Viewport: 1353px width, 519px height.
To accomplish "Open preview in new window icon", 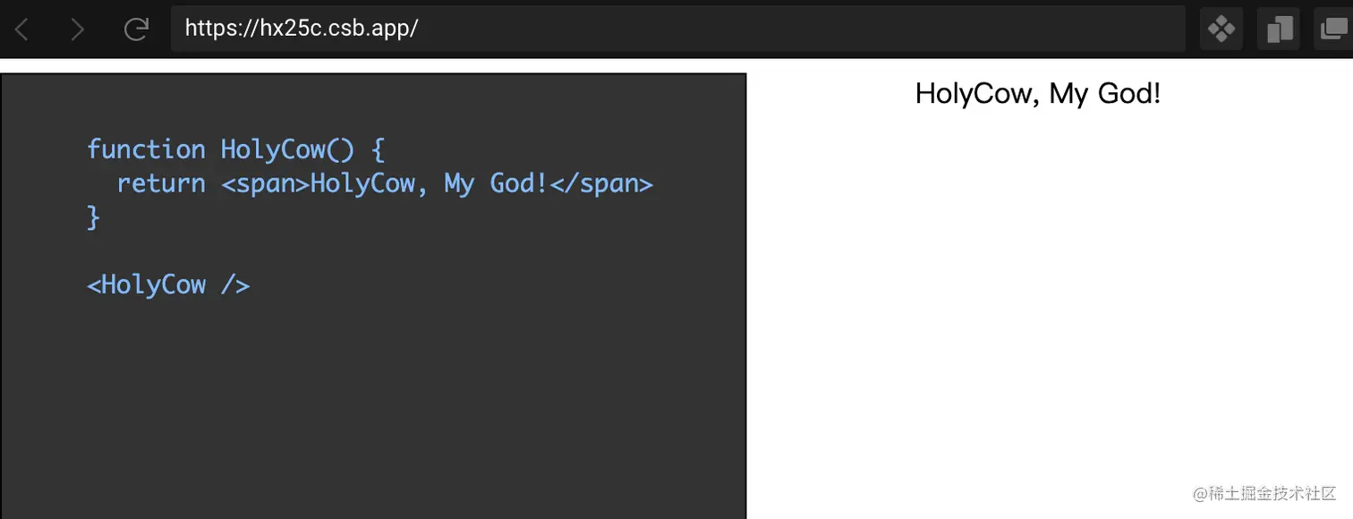I will [x=1335, y=30].
